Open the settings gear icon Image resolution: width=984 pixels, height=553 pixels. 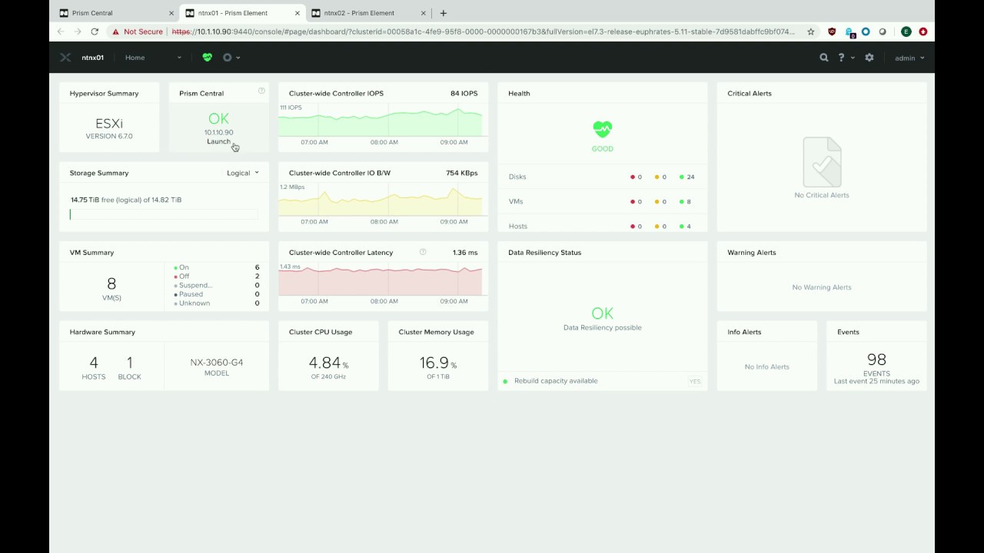click(869, 58)
